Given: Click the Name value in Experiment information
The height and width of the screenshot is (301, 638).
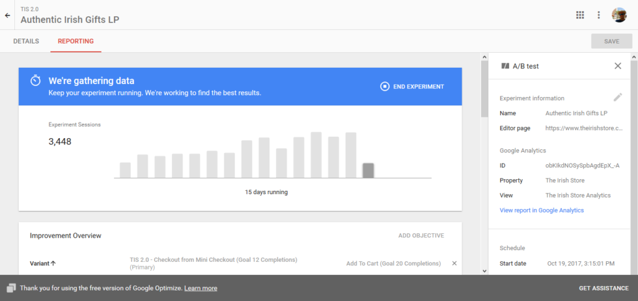Looking at the screenshot, I should [x=576, y=113].
